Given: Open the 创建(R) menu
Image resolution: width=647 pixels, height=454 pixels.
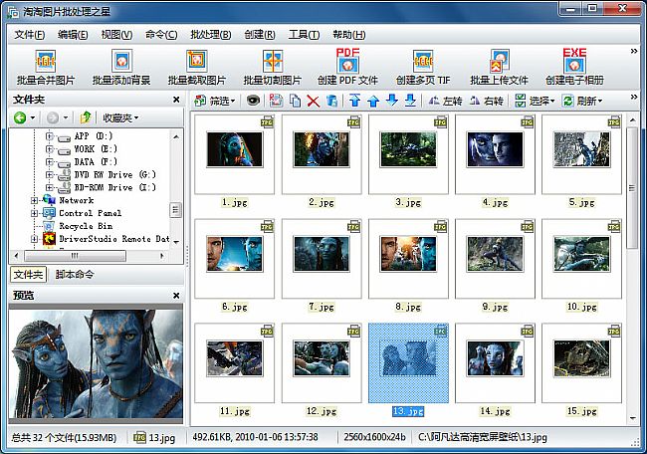Looking at the screenshot, I should click(260, 35).
